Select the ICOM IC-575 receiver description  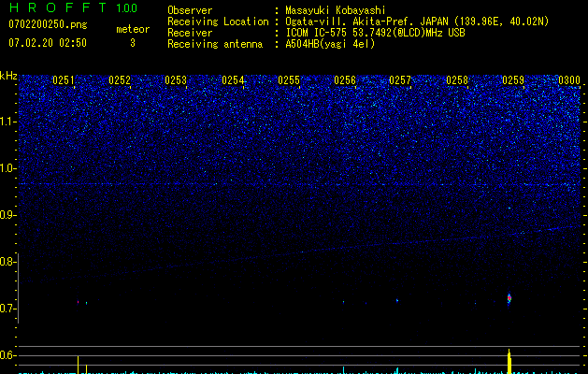tap(375, 33)
